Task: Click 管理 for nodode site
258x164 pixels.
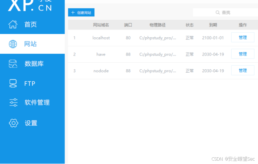Action: click(243, 70)
